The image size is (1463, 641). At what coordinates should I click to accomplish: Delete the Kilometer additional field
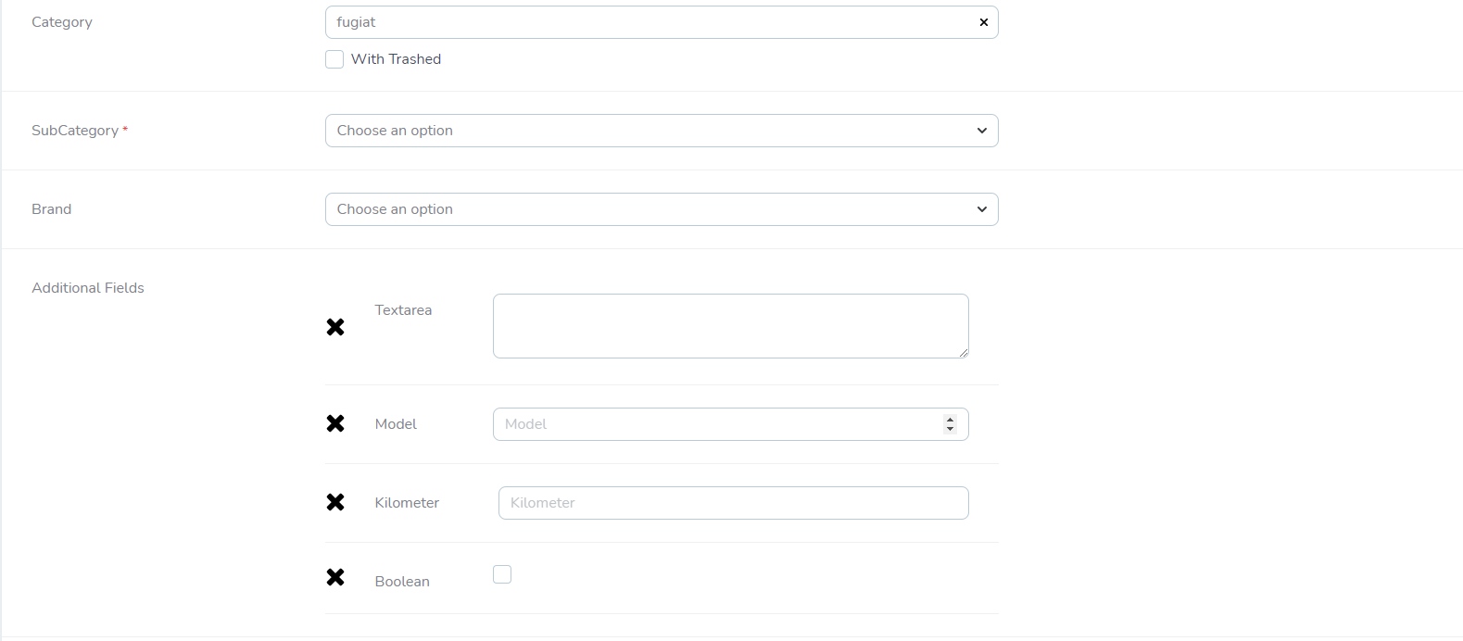(335, 502)
